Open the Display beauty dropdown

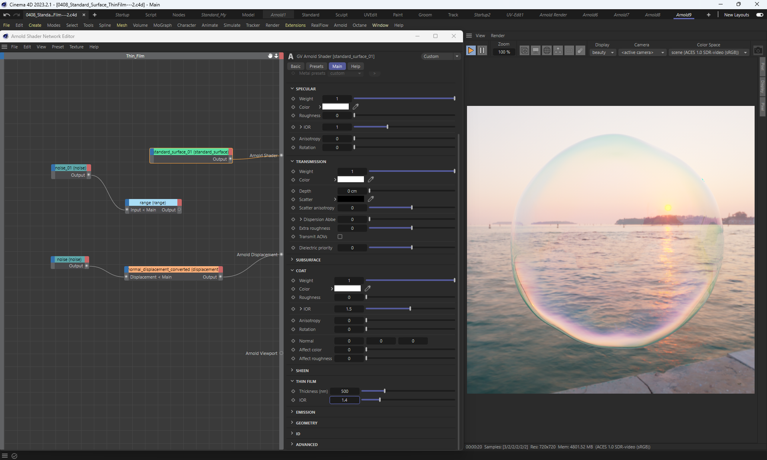[x=602, y=52]
